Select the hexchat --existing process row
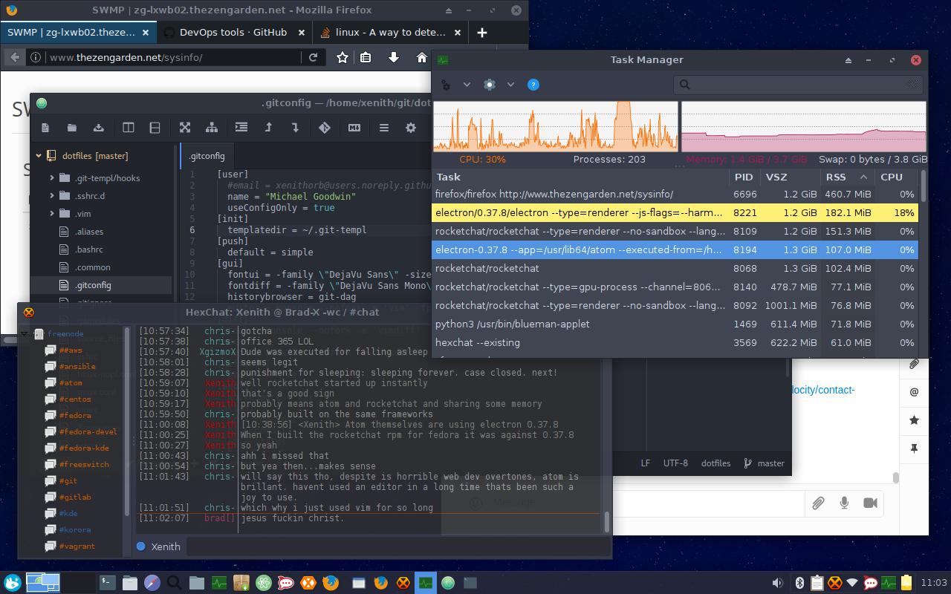Screen dimensions: 951x594 pos(675,342)
